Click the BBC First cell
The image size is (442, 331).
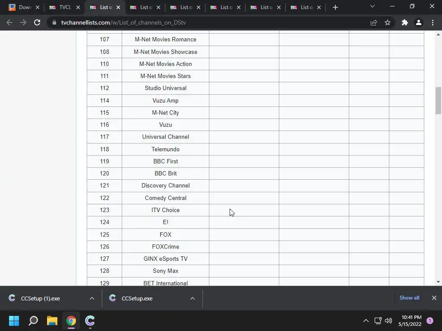[x=165, y=161]
